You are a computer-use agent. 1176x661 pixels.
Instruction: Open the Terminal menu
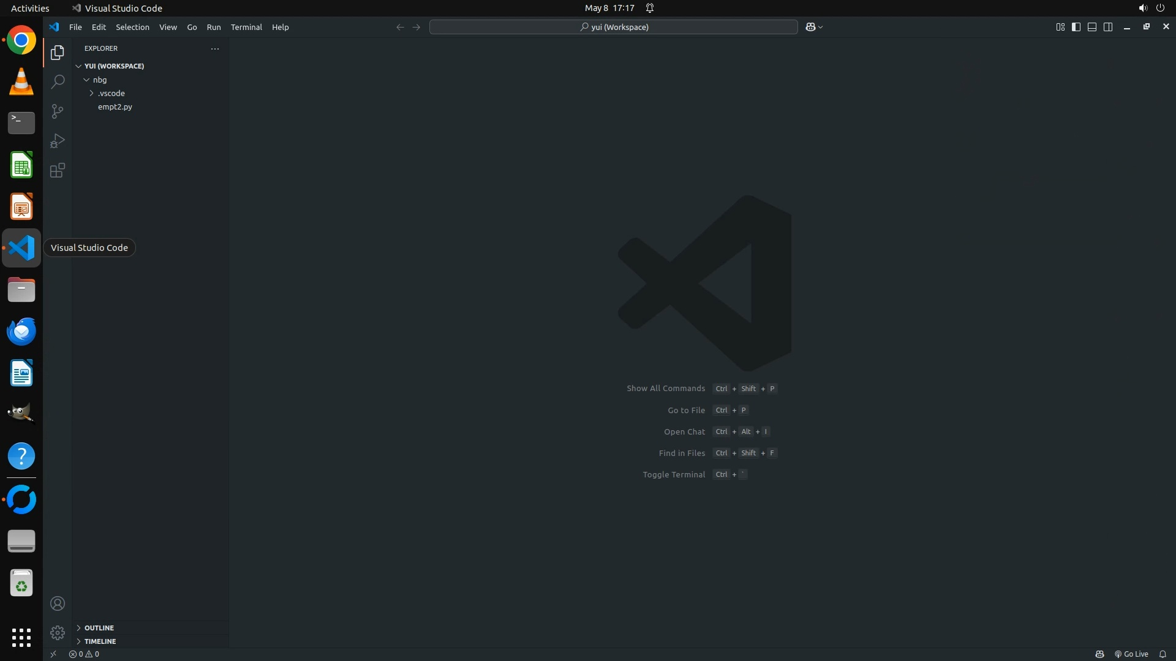tap(246, 27)
